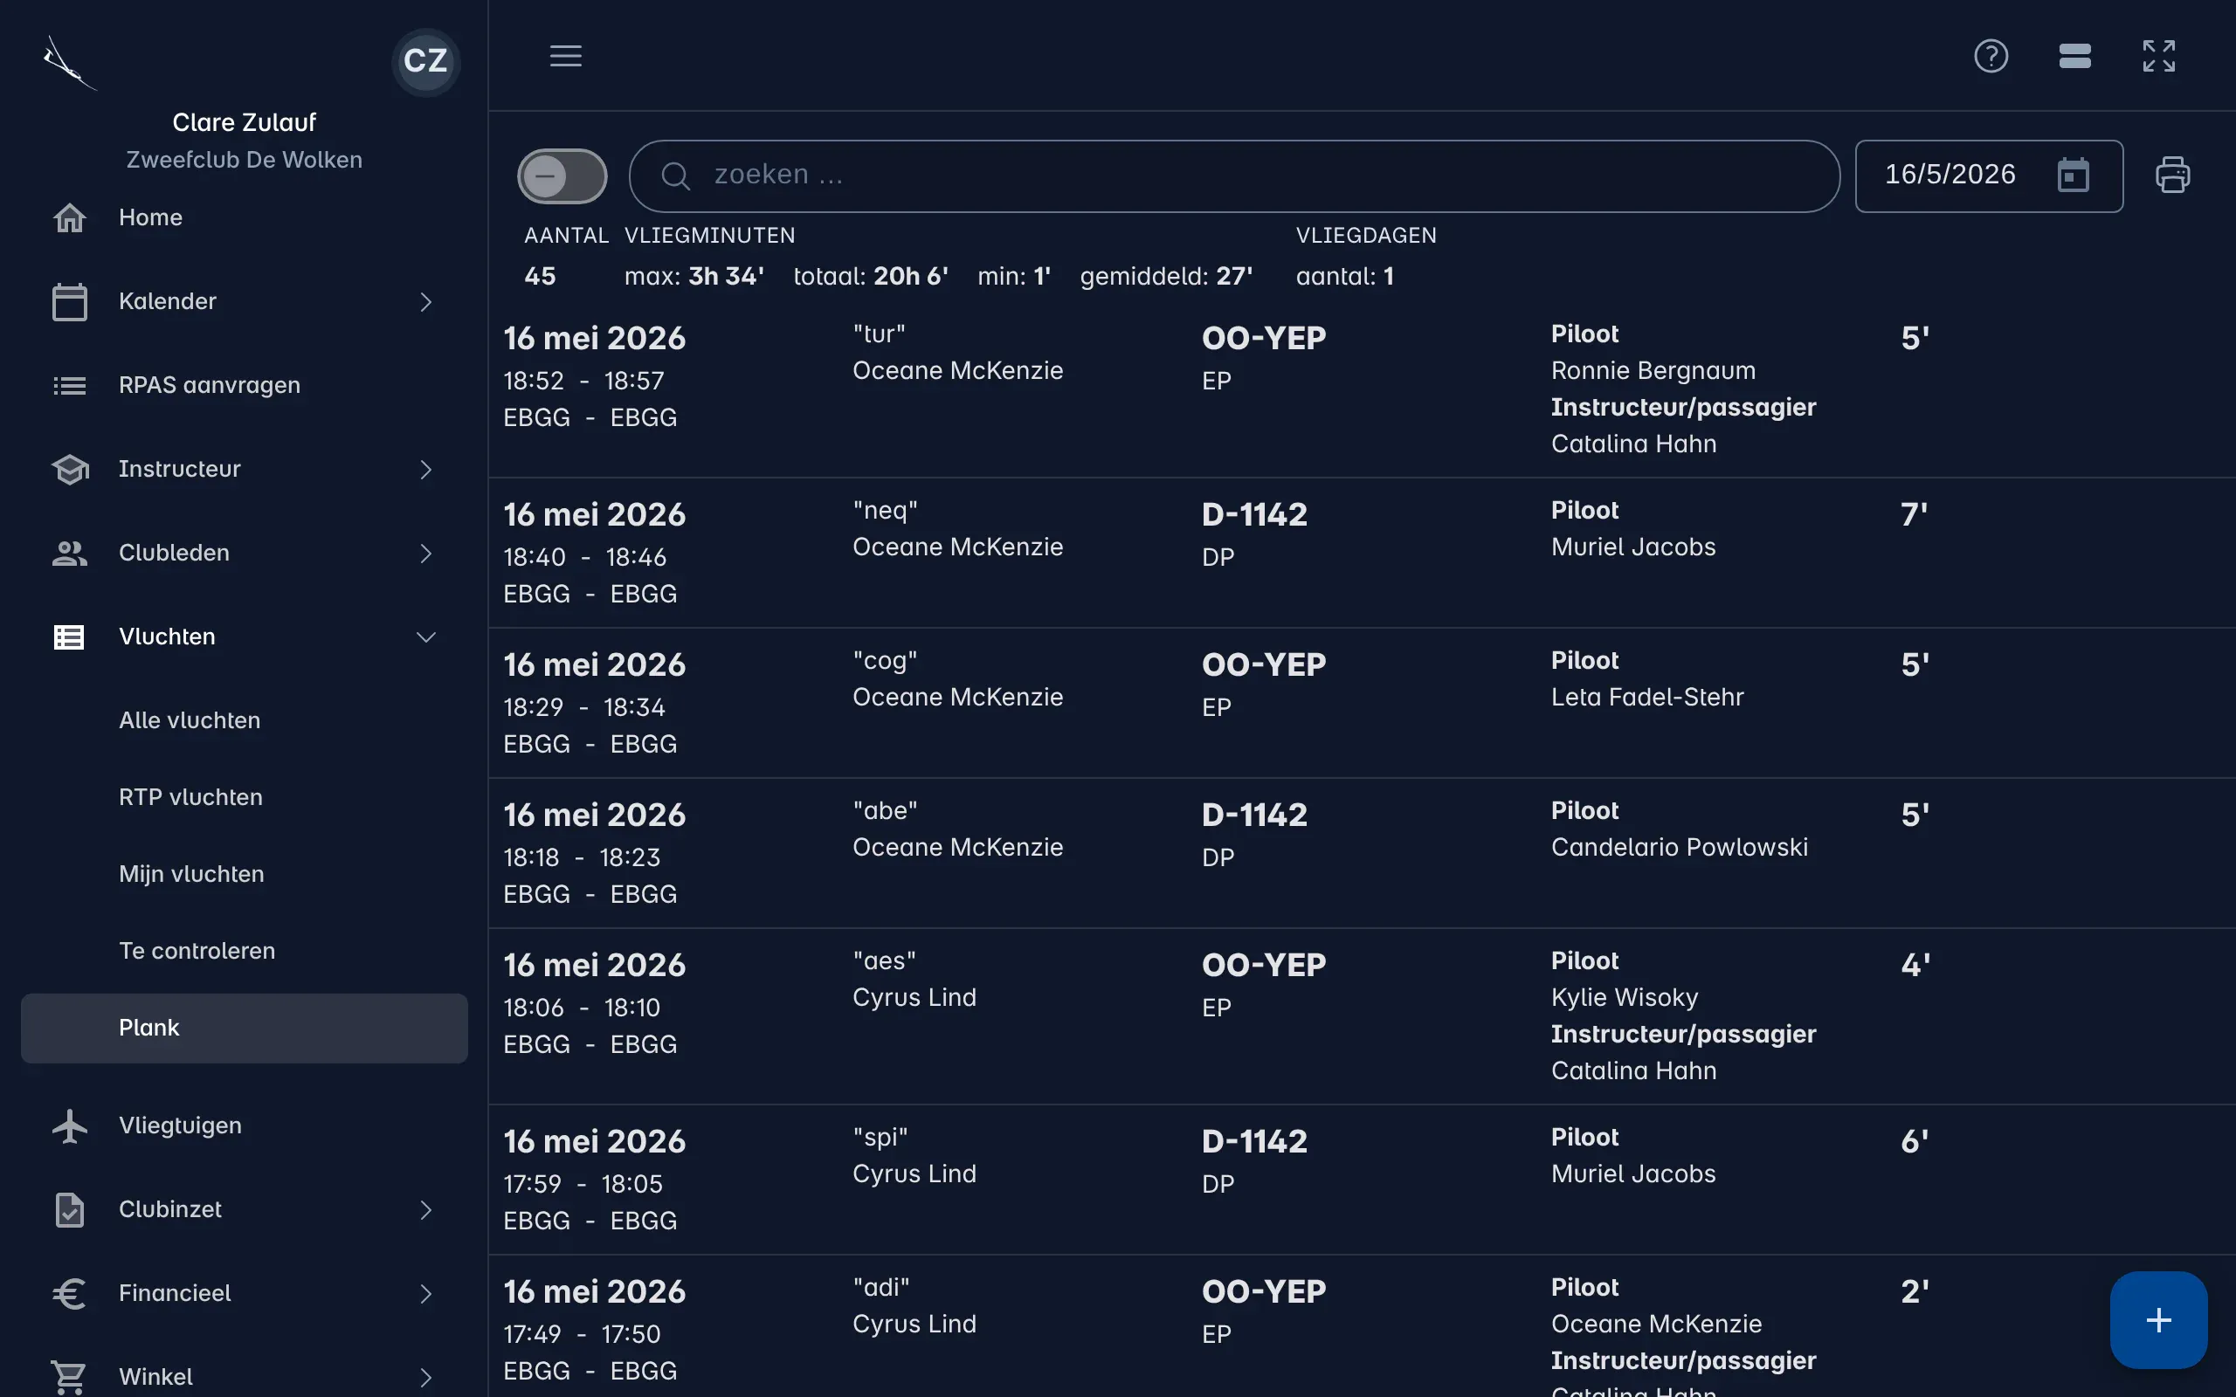
Task: Expand the Financieel menu chevron
Action: point(426,1293)
